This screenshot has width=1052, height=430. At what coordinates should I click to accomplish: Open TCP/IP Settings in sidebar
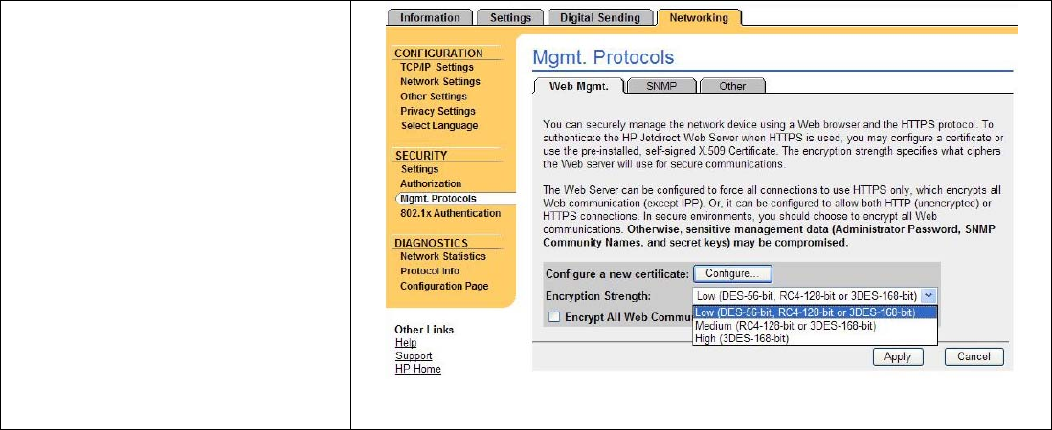click(436, 67)
